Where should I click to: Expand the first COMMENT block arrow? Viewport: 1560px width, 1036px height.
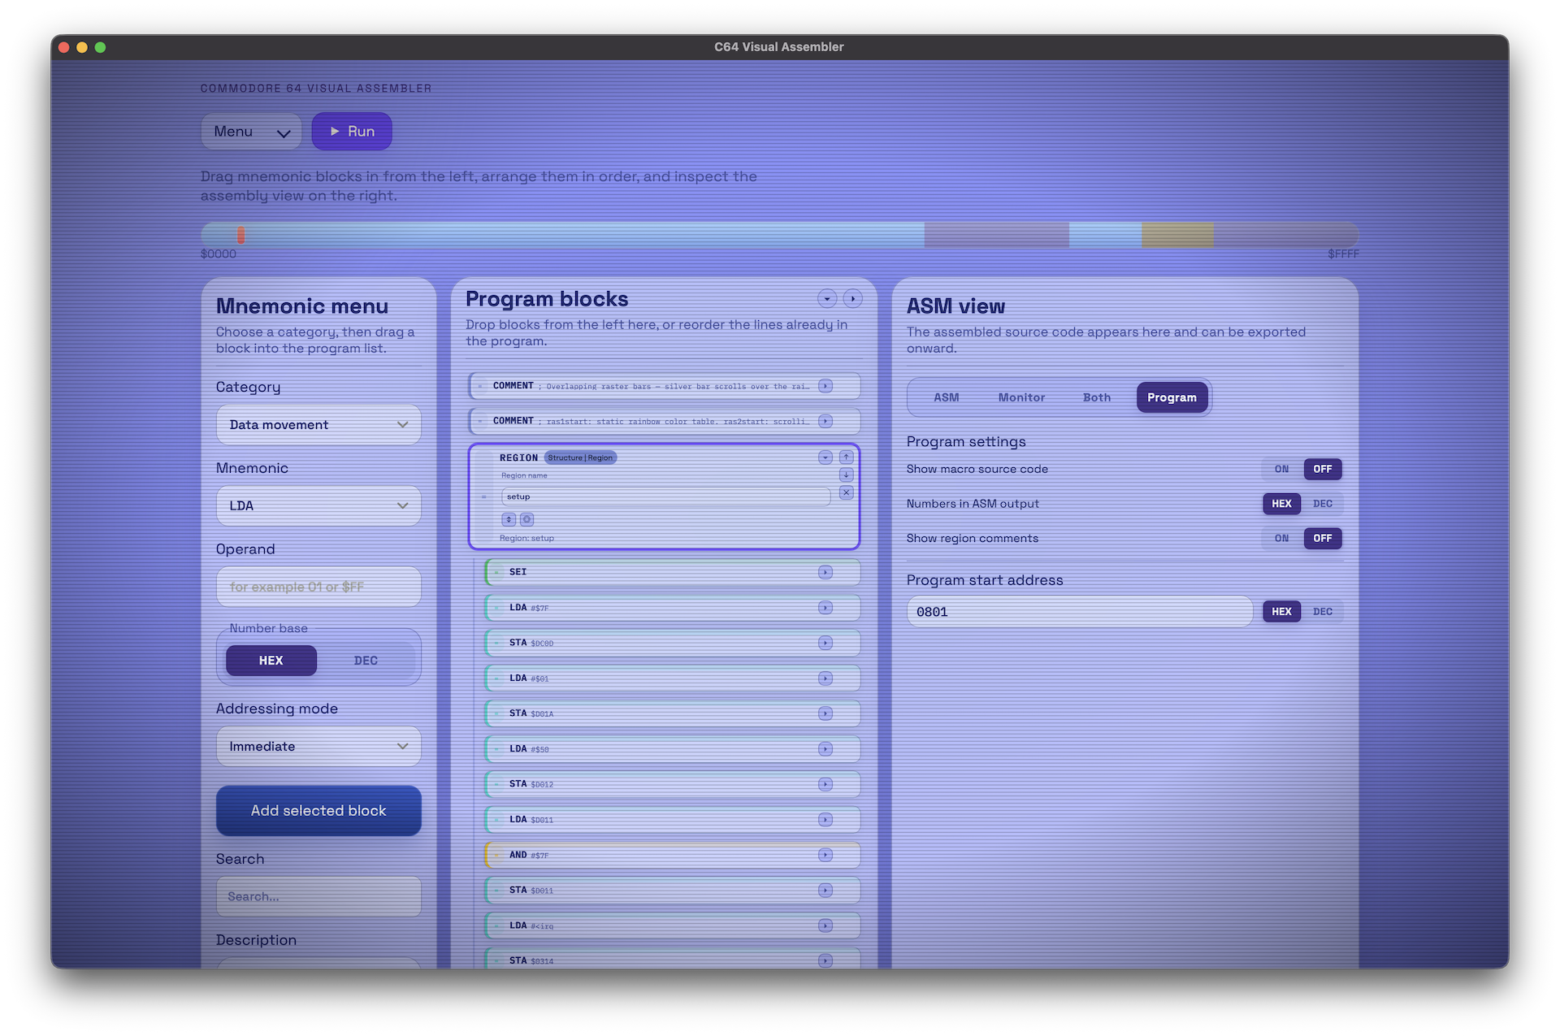pos(825,386)
